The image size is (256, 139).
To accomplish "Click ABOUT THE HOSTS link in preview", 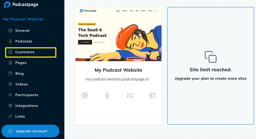I will coord(99,42).
